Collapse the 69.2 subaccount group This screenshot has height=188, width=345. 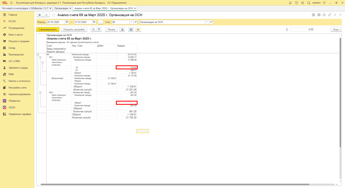(40, 92)
